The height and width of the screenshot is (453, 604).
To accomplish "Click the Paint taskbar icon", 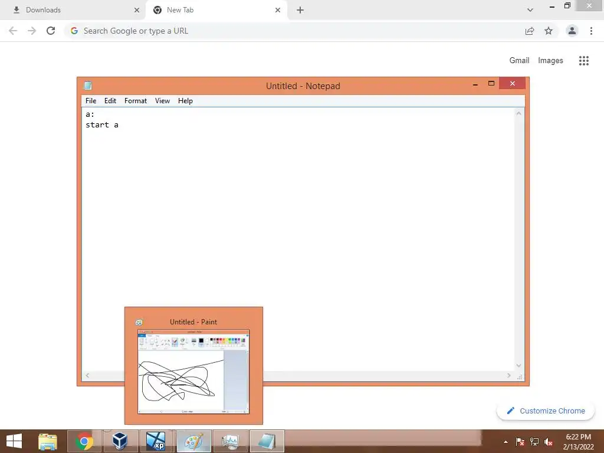I will click(x=193, y=441).
